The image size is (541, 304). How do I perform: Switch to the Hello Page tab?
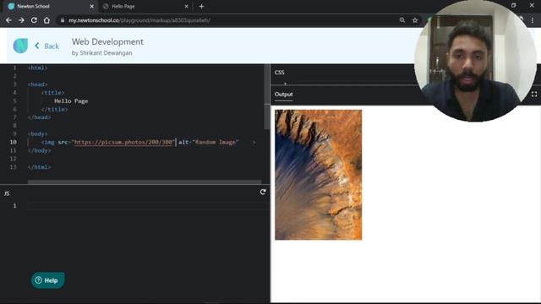pos(146,6)
